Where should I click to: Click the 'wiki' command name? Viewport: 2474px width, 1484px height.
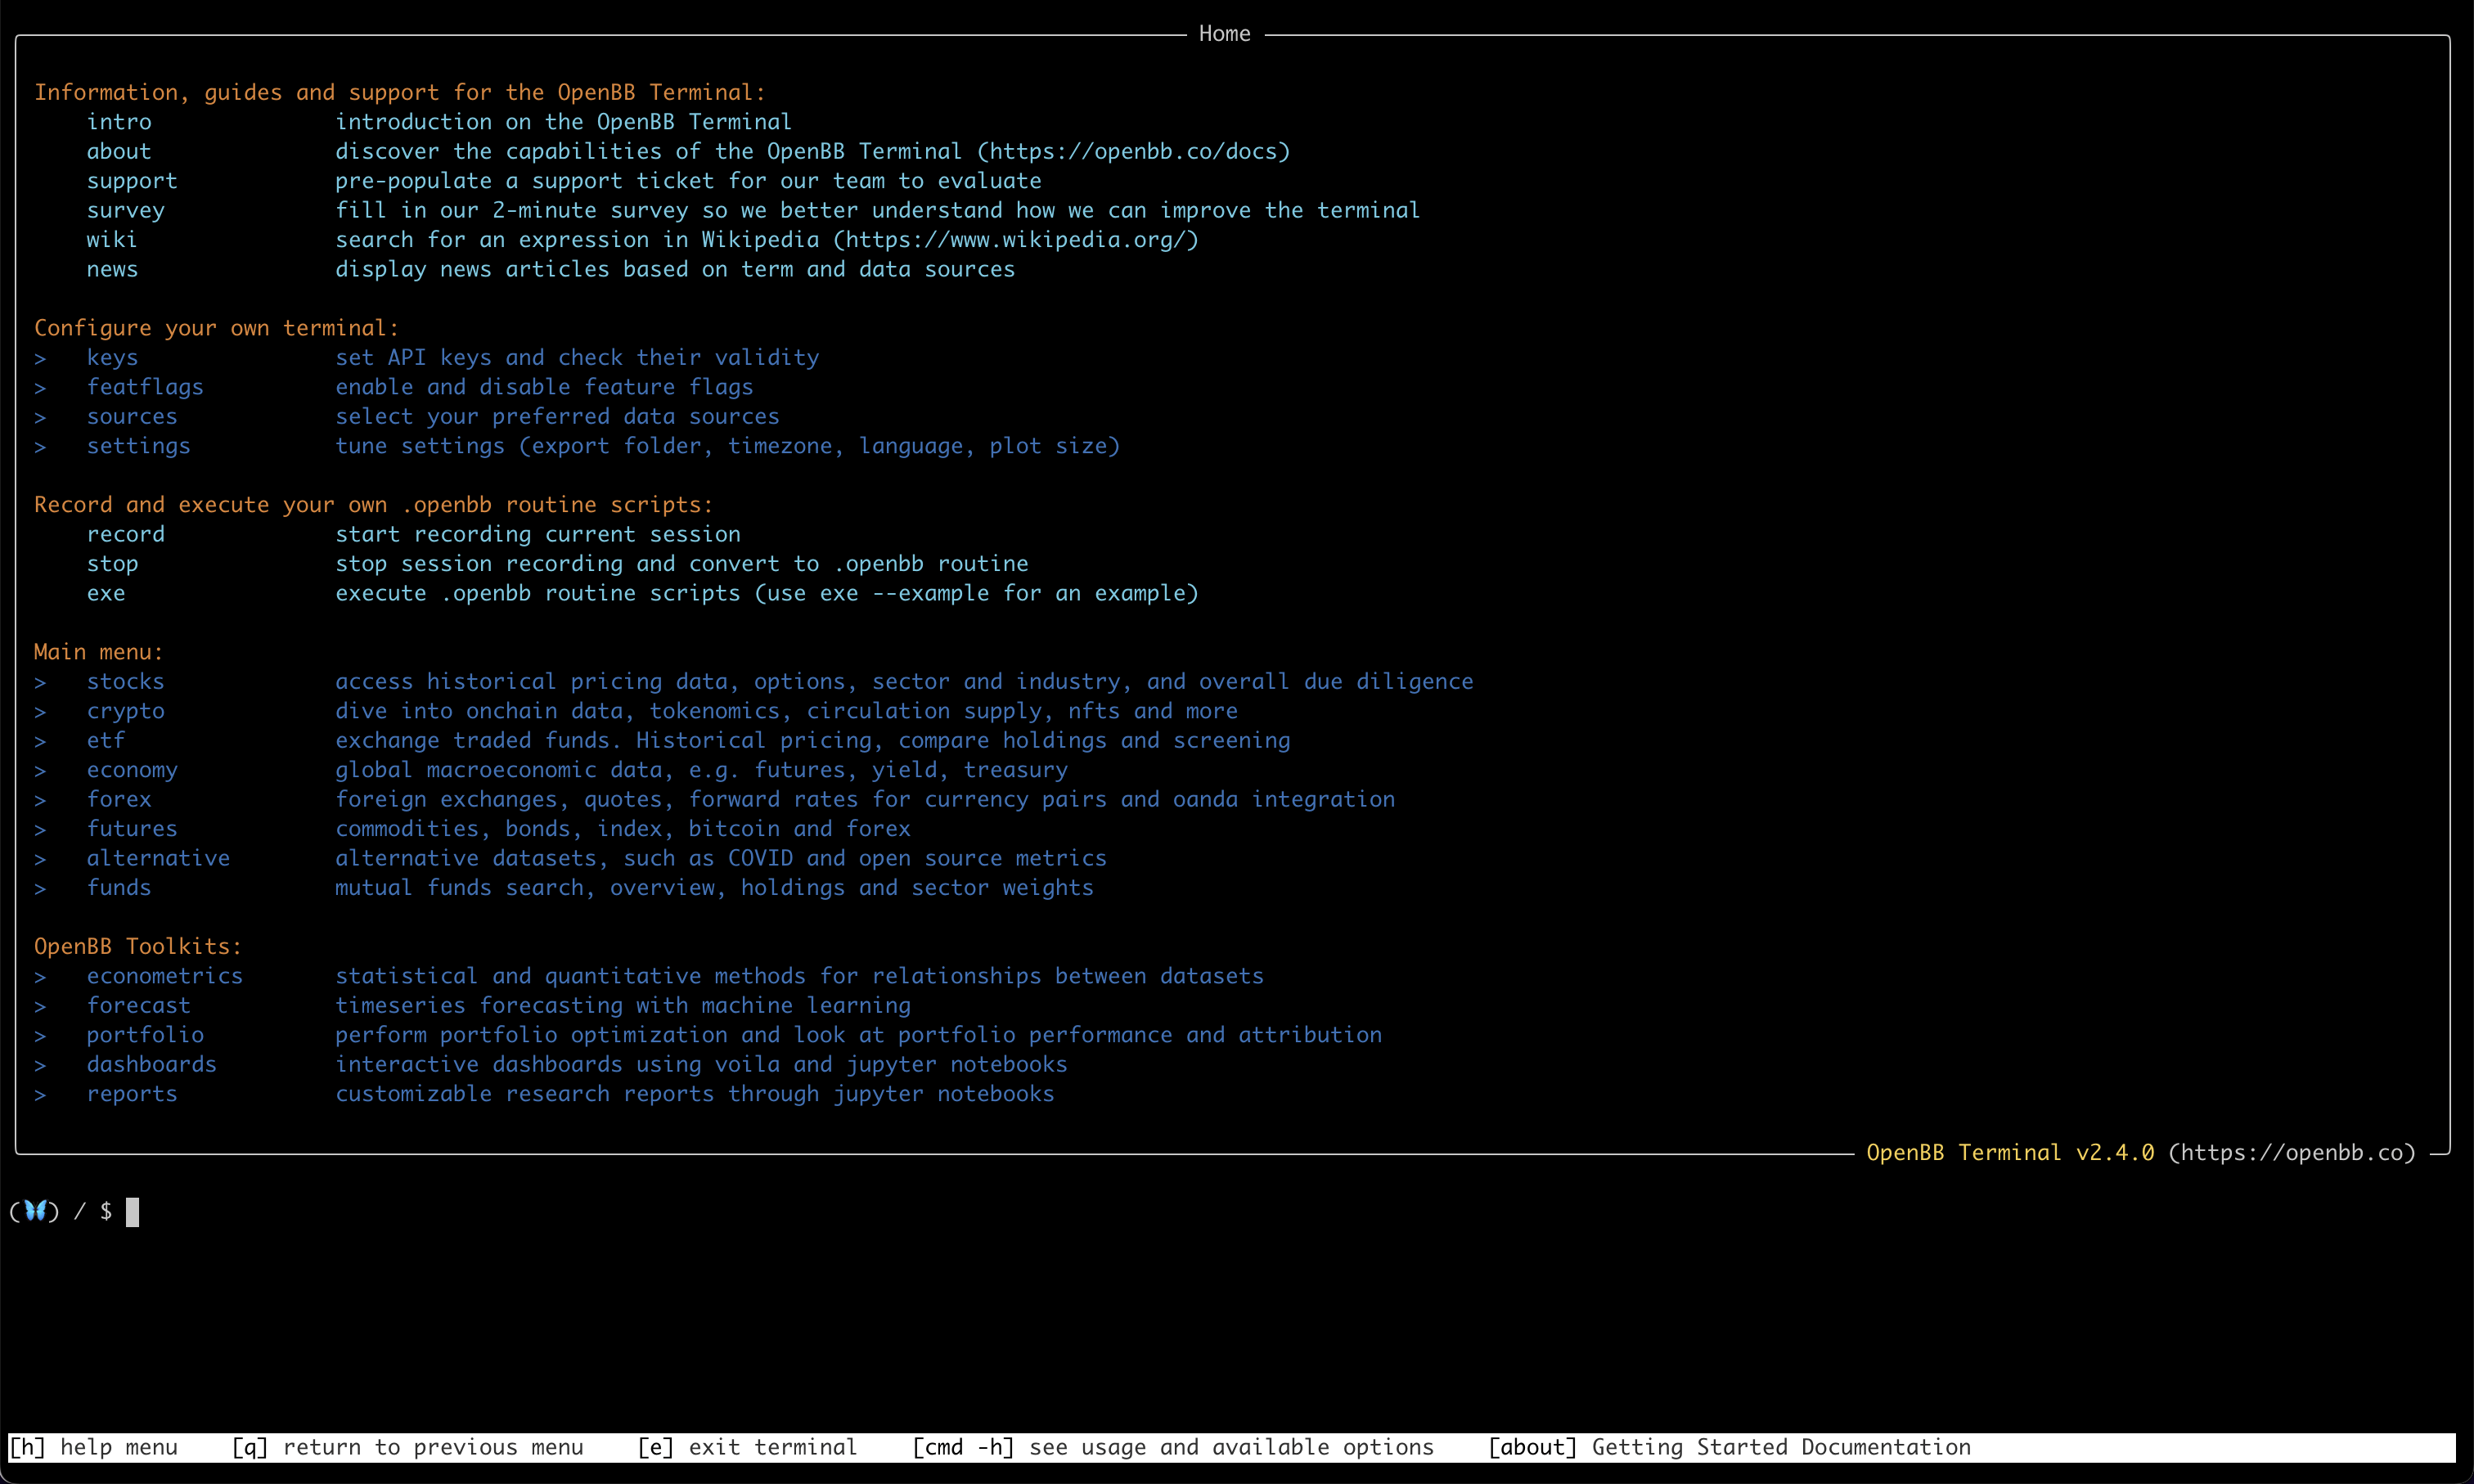112,240
